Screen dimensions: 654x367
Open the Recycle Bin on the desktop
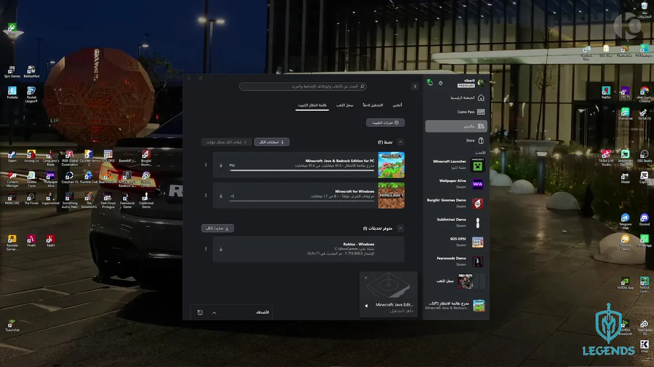[644, 10]
